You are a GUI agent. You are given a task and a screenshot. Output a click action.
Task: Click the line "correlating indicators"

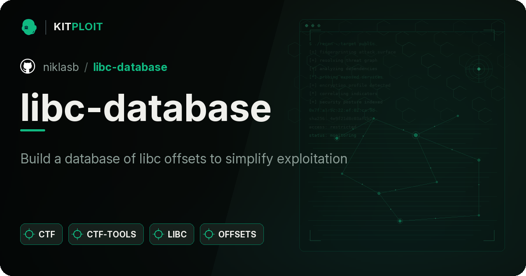pos(343,94)
